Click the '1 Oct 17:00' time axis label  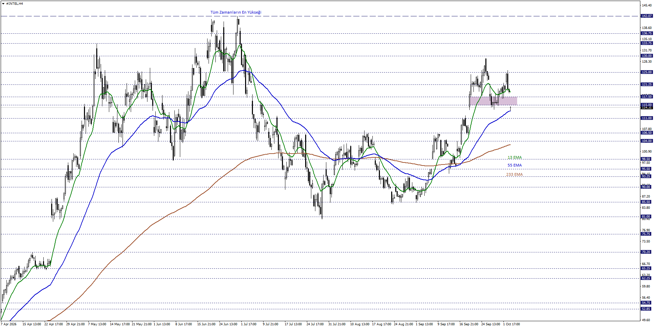tap(511, 324)
